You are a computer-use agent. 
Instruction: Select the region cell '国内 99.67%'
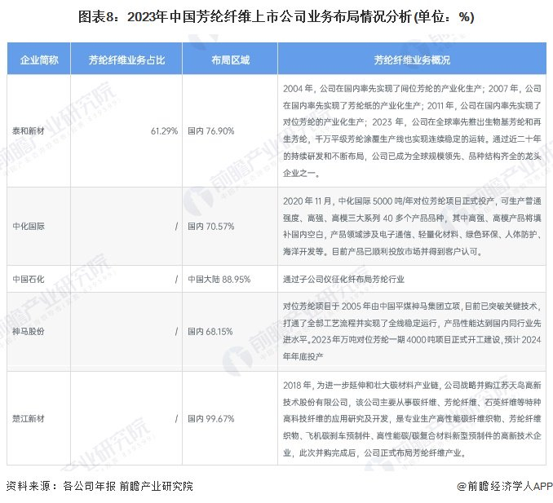(211, 418)
